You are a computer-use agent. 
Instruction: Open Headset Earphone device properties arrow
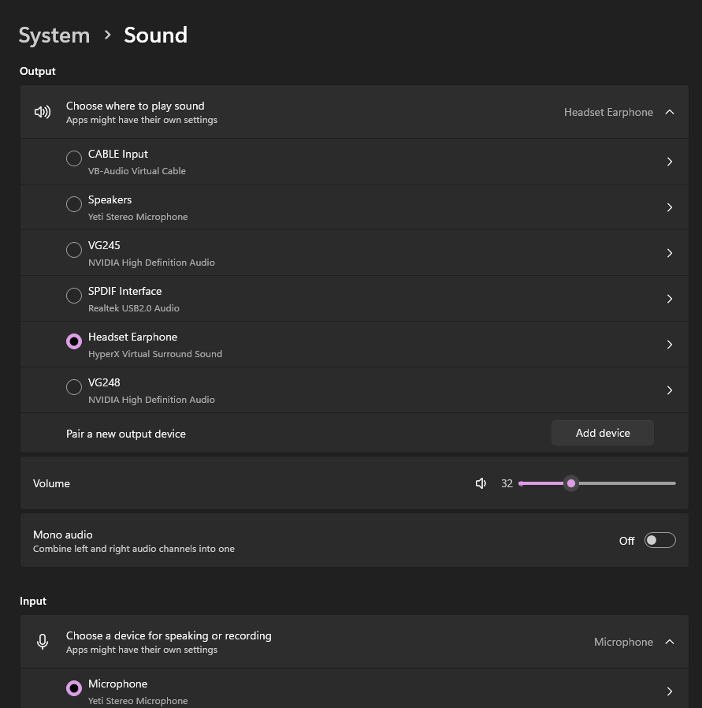click(x=670, y=344)
